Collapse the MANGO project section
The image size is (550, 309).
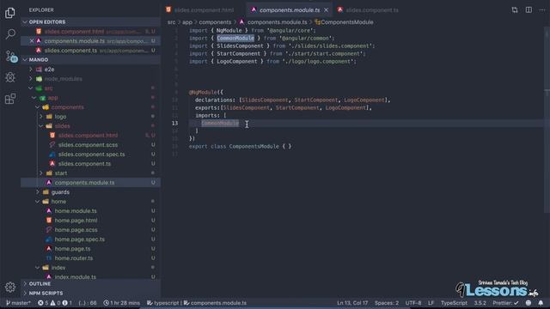(x=90, y=59)
